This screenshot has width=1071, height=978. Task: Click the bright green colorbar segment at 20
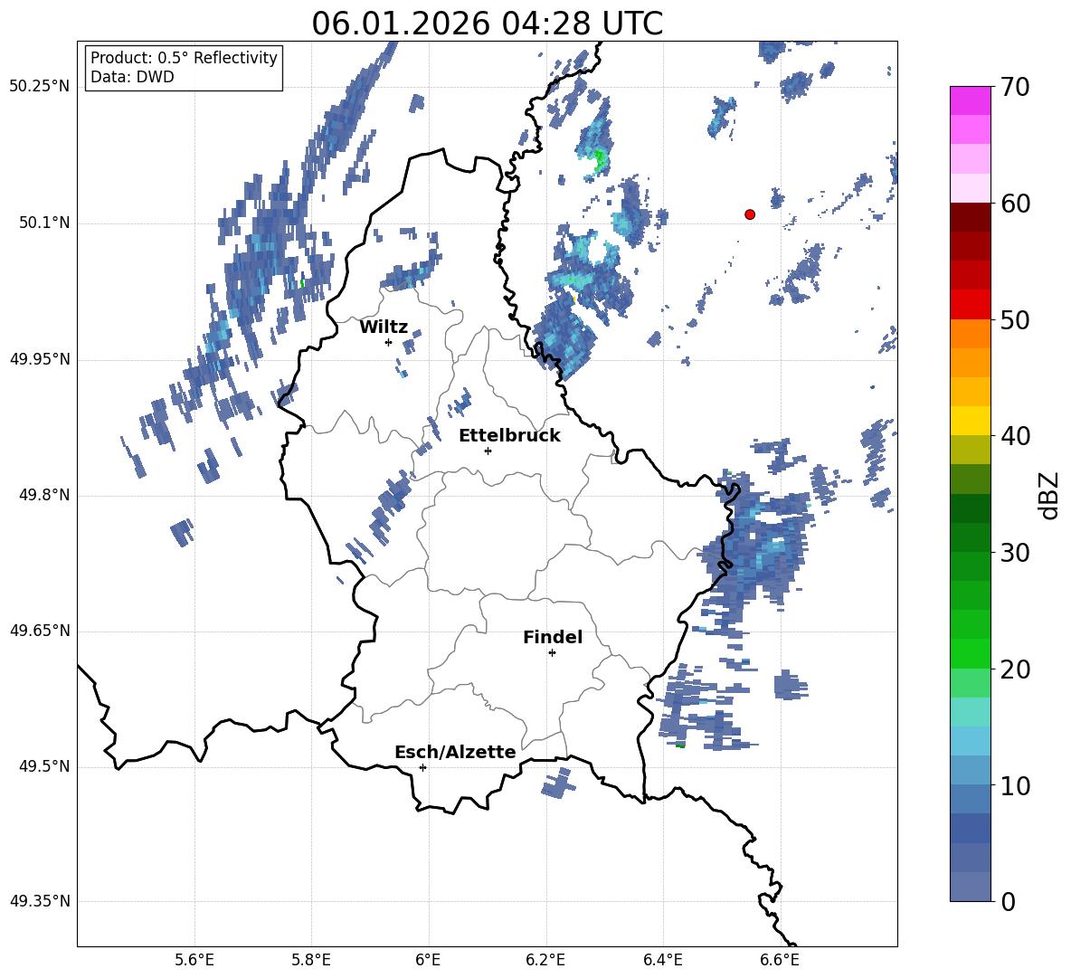(970, 653)
